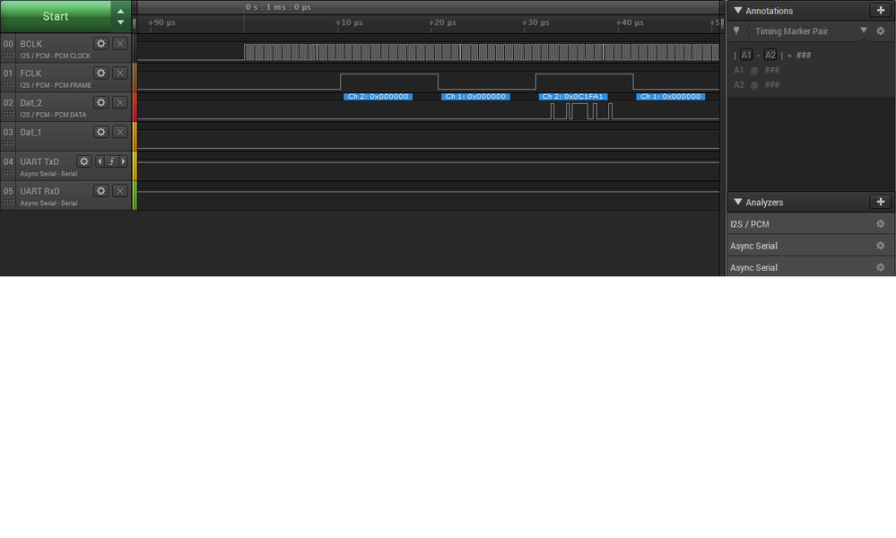
Task: Click the Timing Marker Pair pin icon
Action: [x=736, y=30]
